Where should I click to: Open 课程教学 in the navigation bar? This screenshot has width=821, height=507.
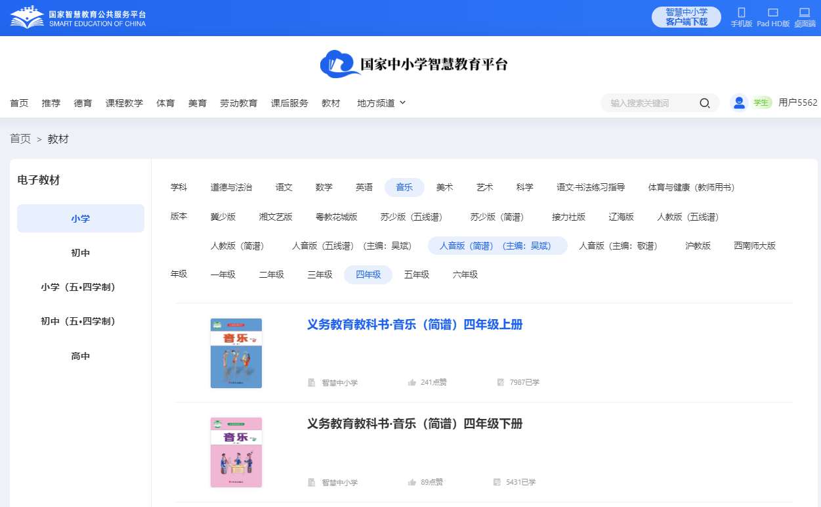[x=124, y=103]
